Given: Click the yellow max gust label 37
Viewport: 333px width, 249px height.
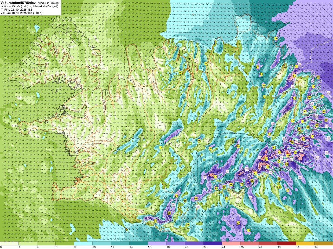Looking at the screenshot, I should (x=266, y=159).
